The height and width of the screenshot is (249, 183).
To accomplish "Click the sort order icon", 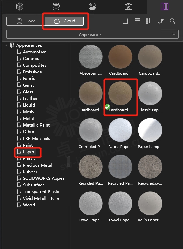I will [161, 21].
